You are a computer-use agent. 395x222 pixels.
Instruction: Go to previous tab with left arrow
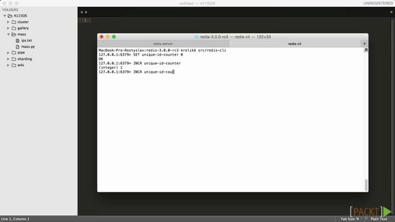tap(81, 12)
